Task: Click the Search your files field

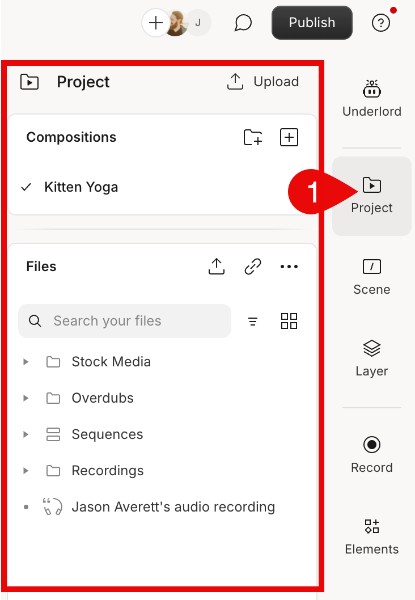Action: [x=125, y=321]
